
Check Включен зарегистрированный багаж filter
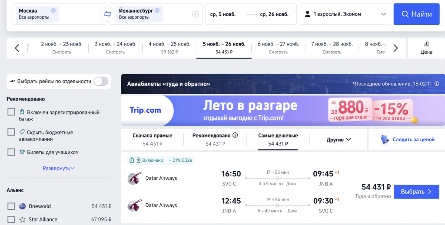tap(11, 112)
